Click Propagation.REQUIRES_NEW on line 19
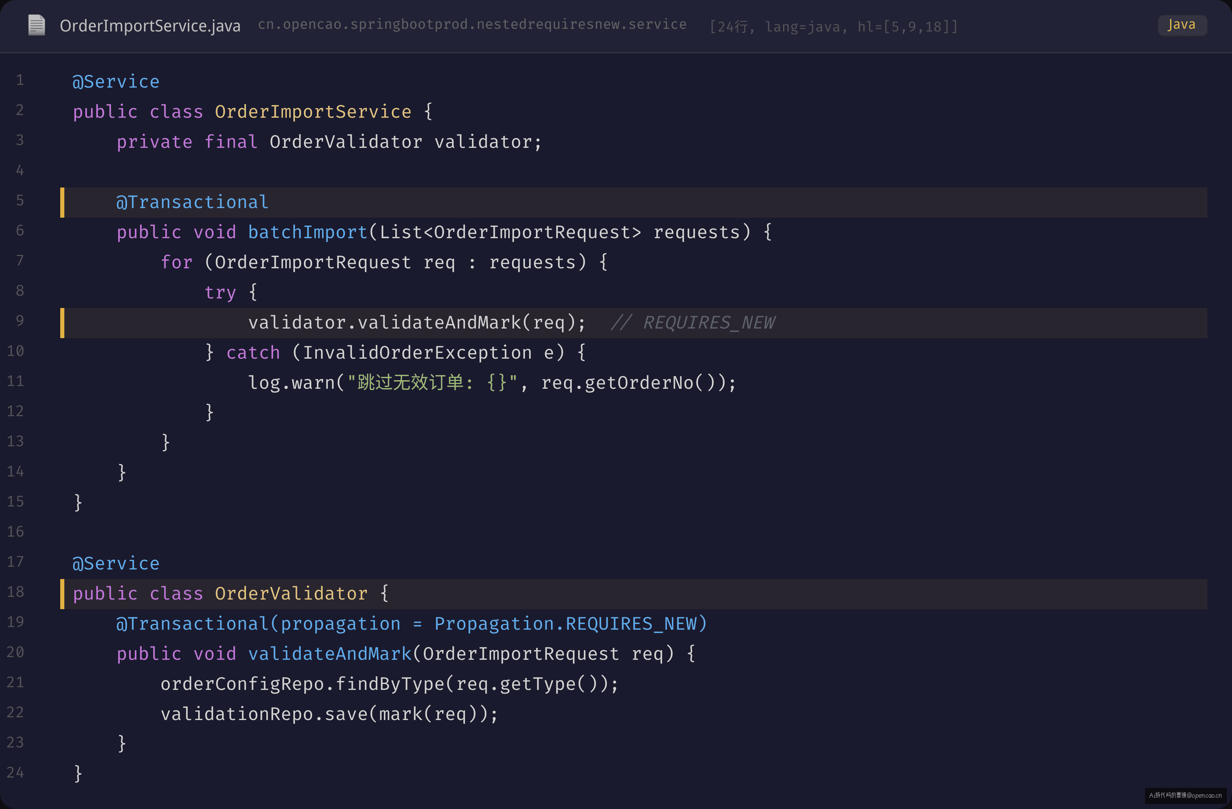This screenshot has height=809, width=1232. 565,624
